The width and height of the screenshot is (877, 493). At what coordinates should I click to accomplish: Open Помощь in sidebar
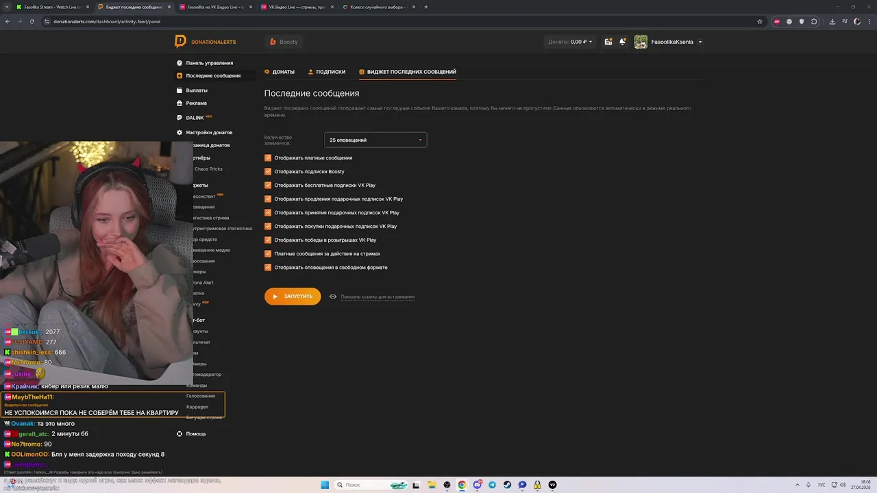tap(196, 433)
